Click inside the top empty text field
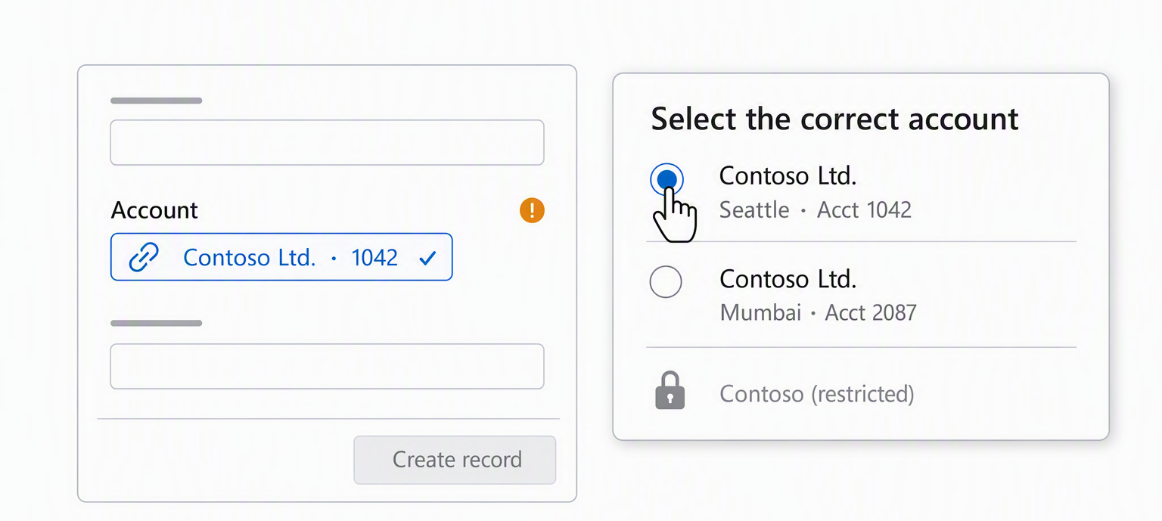 pyautogui.click(x=327, y=142)
